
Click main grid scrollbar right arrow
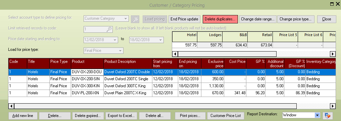click(333, 106)
